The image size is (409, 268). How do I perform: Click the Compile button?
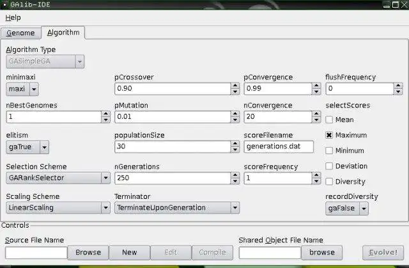[x=212, y=253]
